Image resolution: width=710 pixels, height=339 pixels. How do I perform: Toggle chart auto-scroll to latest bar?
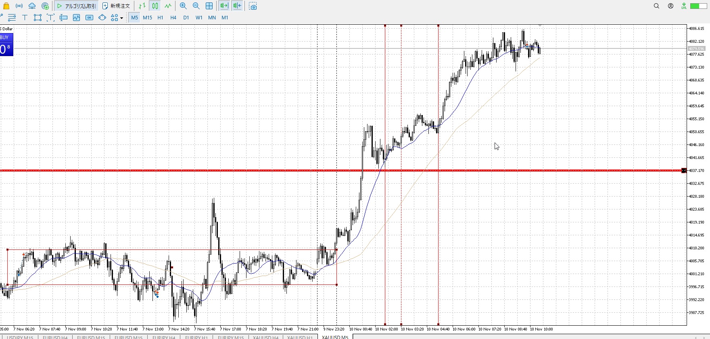point(224,6)
